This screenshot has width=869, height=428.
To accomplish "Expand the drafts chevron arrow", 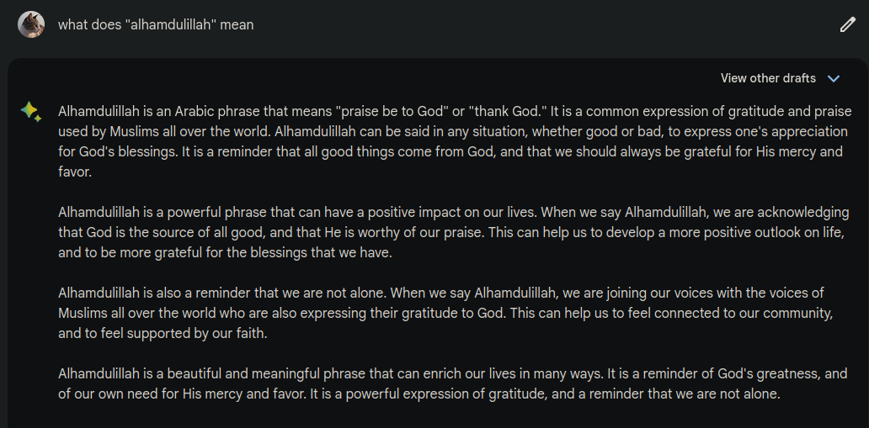I will [x=834, y=78].
